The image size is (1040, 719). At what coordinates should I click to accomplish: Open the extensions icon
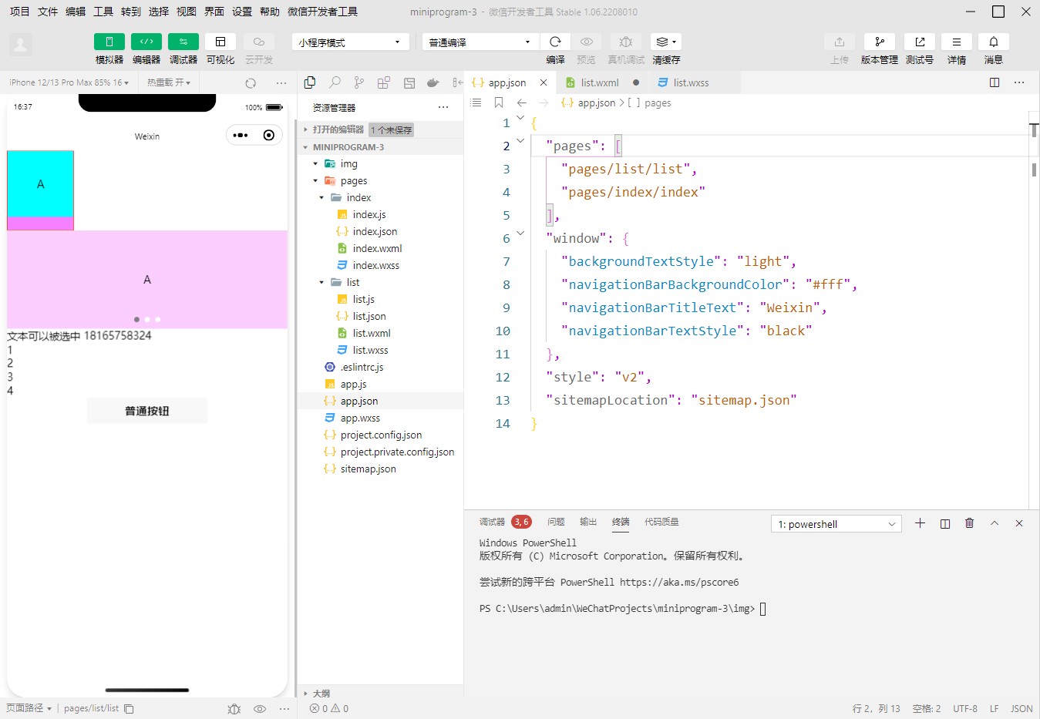384,82
